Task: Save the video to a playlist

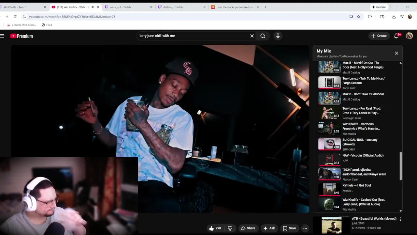Action: (x=289, y=228)
